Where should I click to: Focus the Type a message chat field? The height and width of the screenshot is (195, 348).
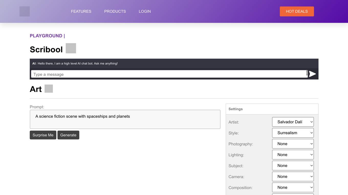coord(169,74)
